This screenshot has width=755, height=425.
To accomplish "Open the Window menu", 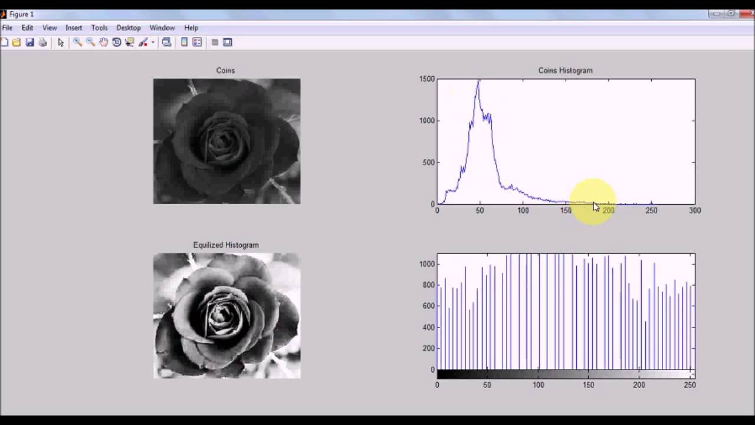I will tap(162, 28).
